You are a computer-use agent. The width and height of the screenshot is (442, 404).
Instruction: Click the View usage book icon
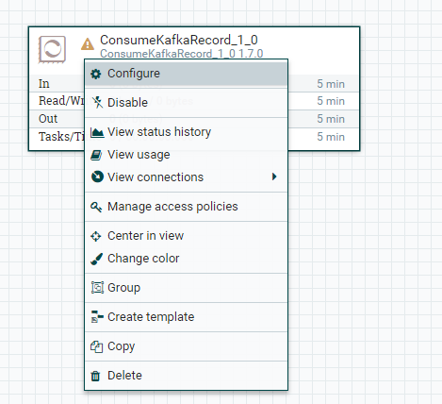click(x=96, y=155)
